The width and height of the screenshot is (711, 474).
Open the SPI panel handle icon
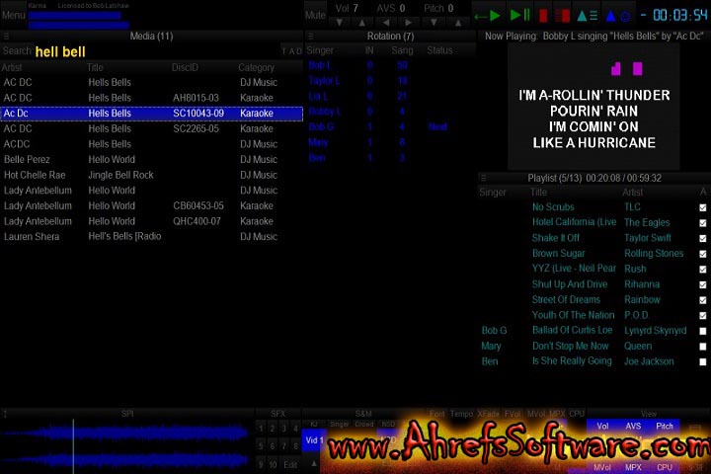tap(6, 414)
